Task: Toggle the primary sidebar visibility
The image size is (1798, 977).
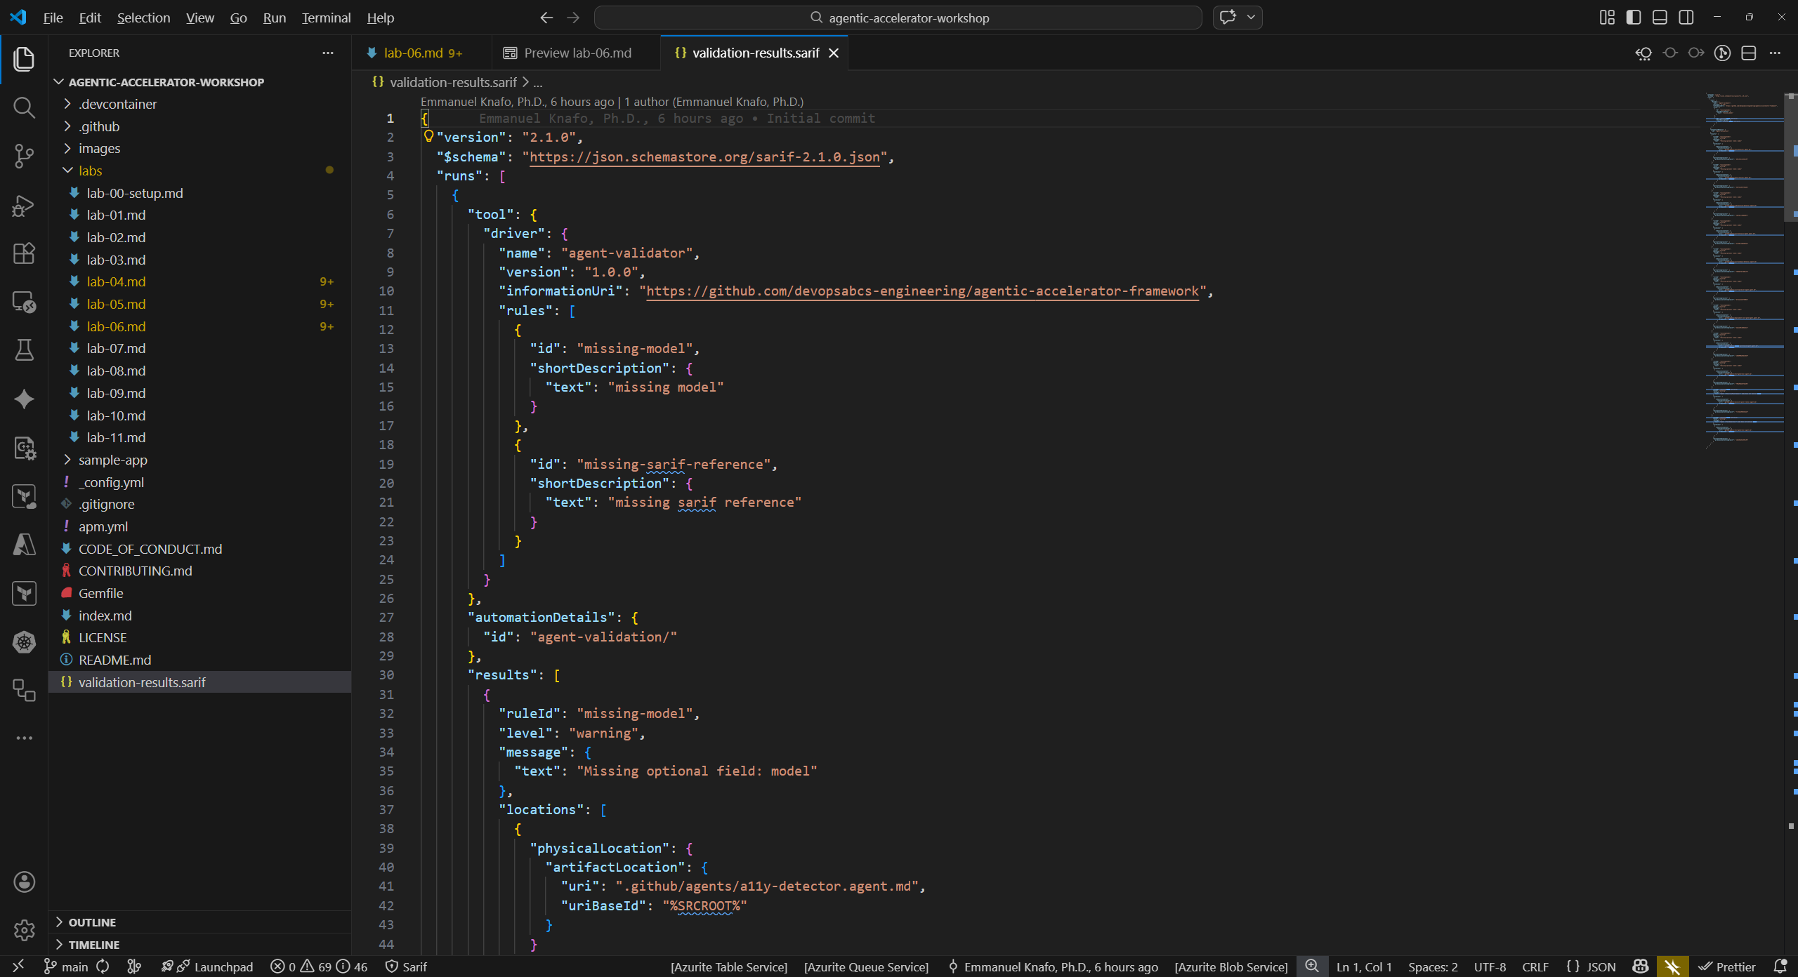Action: 1634,17
